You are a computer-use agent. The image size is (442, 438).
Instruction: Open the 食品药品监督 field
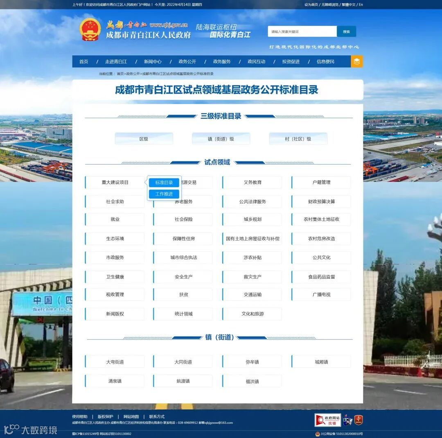pos(321,277)
